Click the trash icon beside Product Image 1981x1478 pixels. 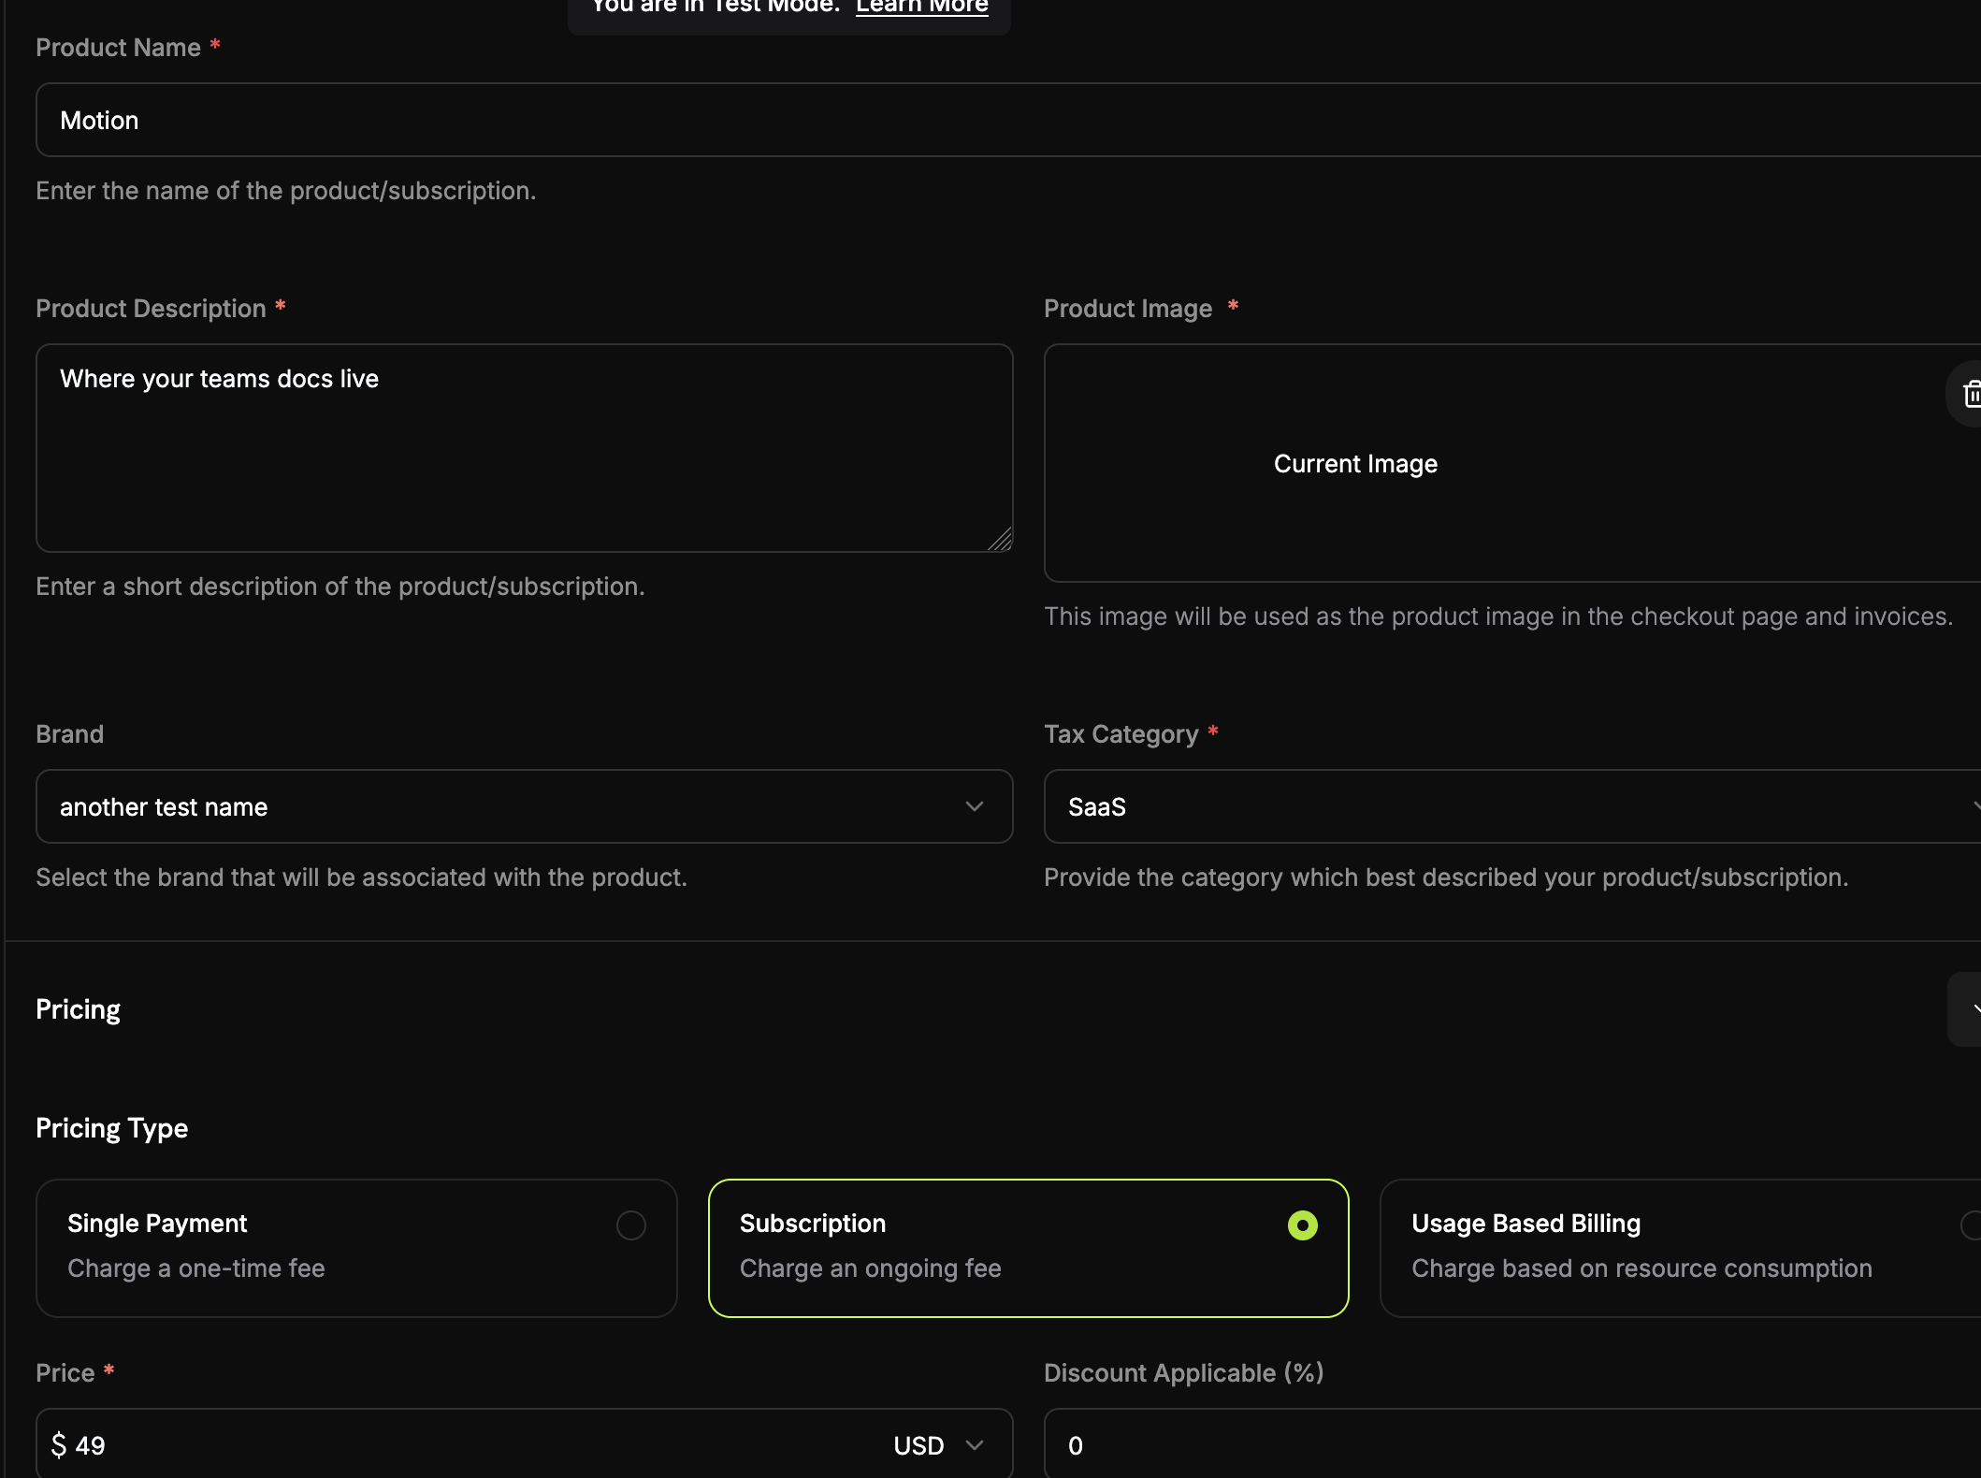(x=1971, y=395)
